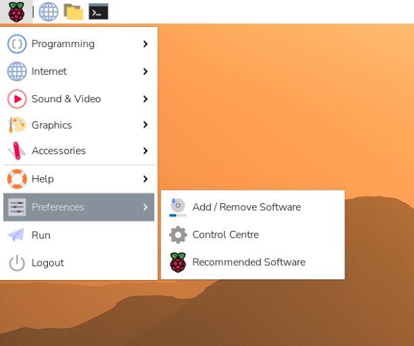This screenshot has height=346, width=414.
Task: Open the Preferences menu entry
Action: pyautogui.click(x=58, y=207)
